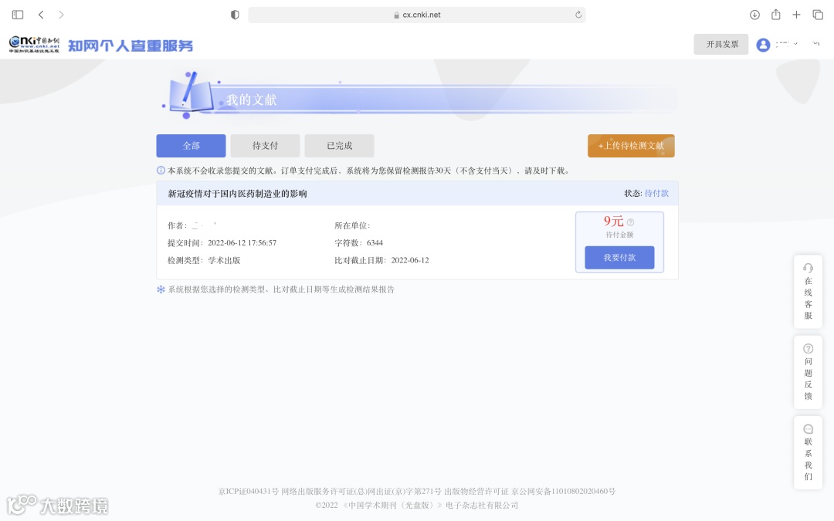
Task: Reload the page with the refresh icon
Action: [x=578, y=15]
